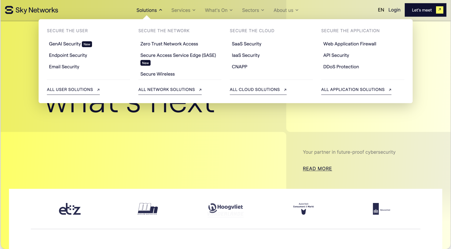Click the Secure the Application heading
451x249 pixels.
click(x=350, y=31)
